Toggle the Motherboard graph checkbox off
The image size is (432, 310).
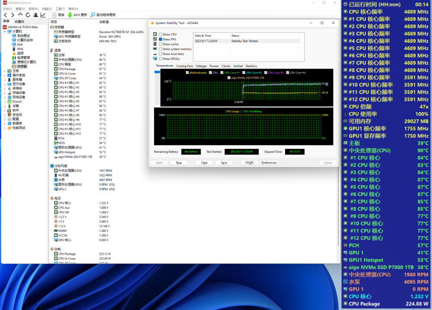pyautogui.click(x=187, y=73)
